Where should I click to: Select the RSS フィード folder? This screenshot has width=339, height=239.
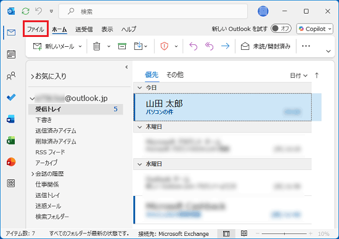(50, 152)
